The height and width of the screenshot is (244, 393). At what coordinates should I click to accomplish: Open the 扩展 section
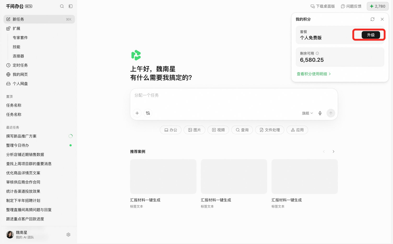[39, 28]
